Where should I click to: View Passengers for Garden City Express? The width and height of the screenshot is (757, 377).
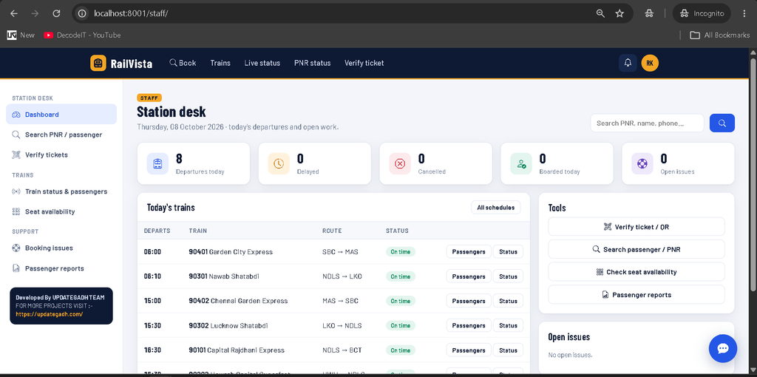tap(468, 251)
